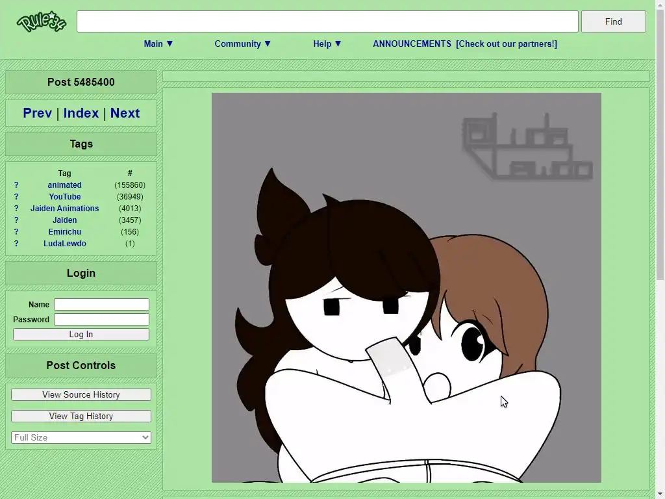Click the question mark beside 'YouTube'

point(16,196)
